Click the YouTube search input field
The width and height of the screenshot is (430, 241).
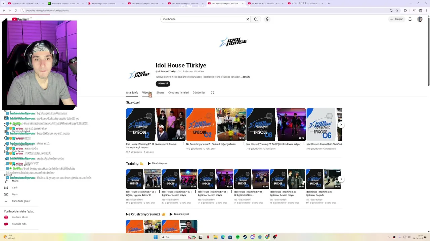[x=203, y=19]
